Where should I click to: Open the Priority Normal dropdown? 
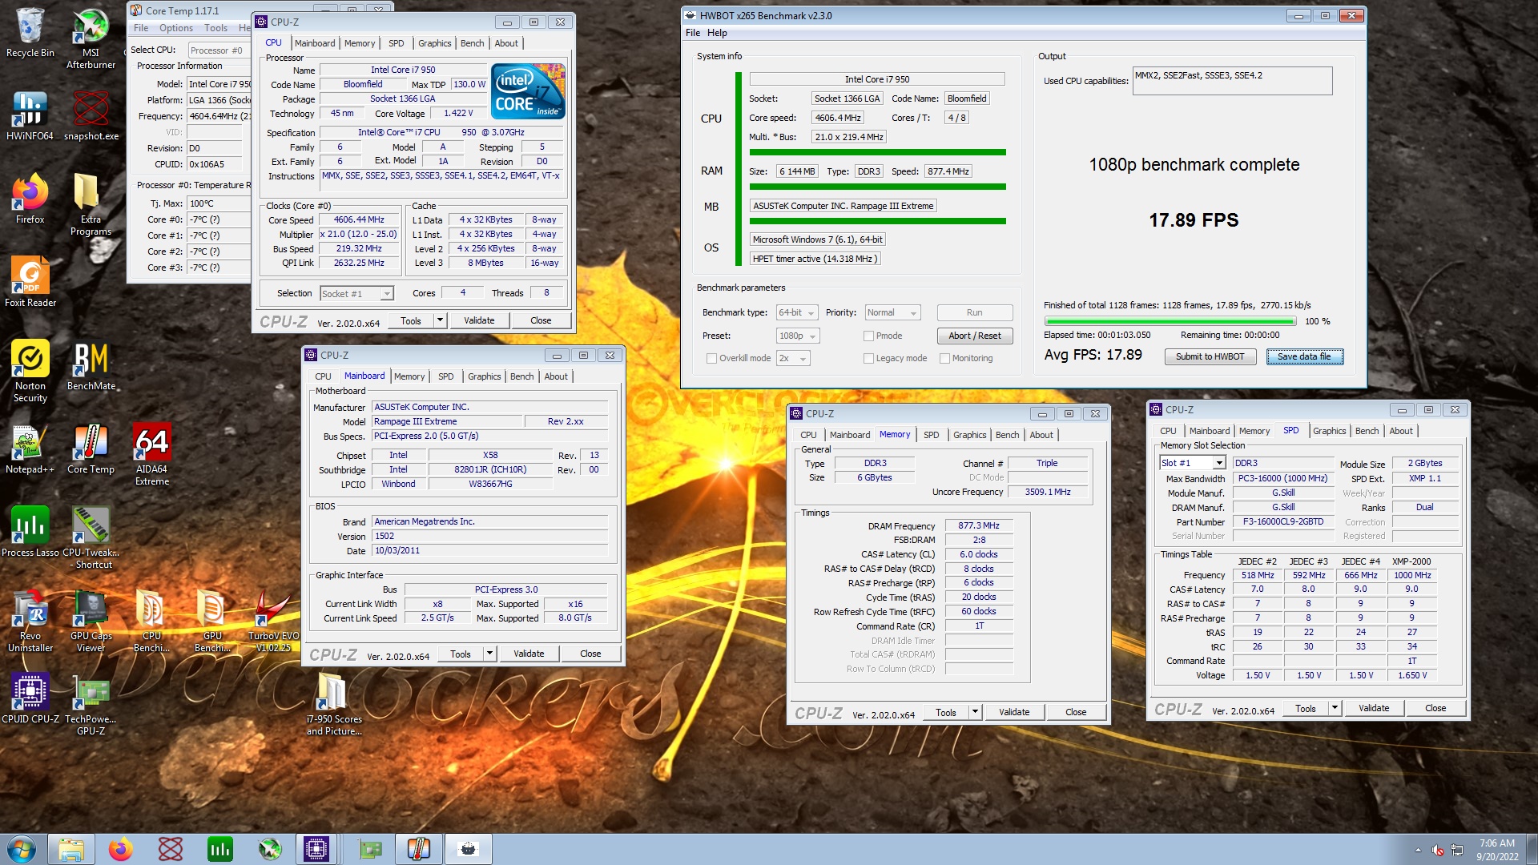892,312
